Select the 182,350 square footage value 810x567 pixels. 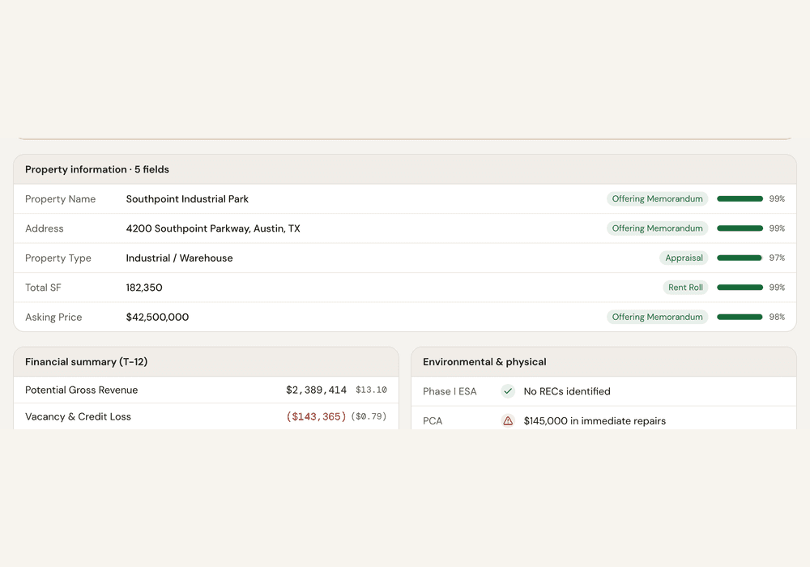click(144, 287)
